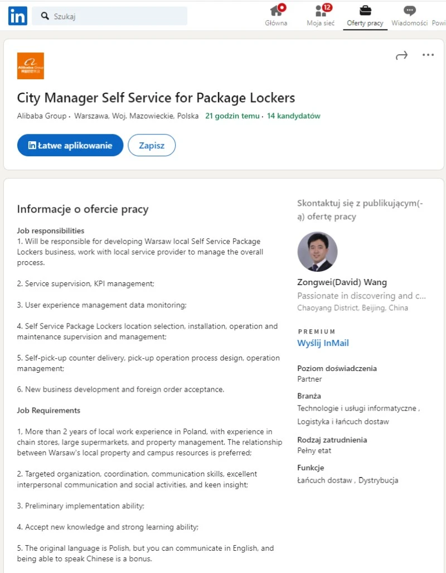The height and width of the screenshot is (573, 446).
Task: Open Moja sieć network icon
Action: (321, 11)
